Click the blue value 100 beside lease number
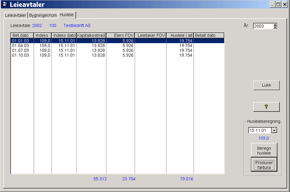This screenshot has width=290, height=192. [x=53, y=25]
